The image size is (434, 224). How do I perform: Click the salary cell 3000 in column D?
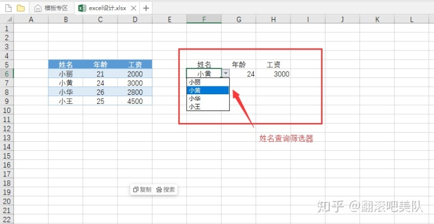coord(135,83)
